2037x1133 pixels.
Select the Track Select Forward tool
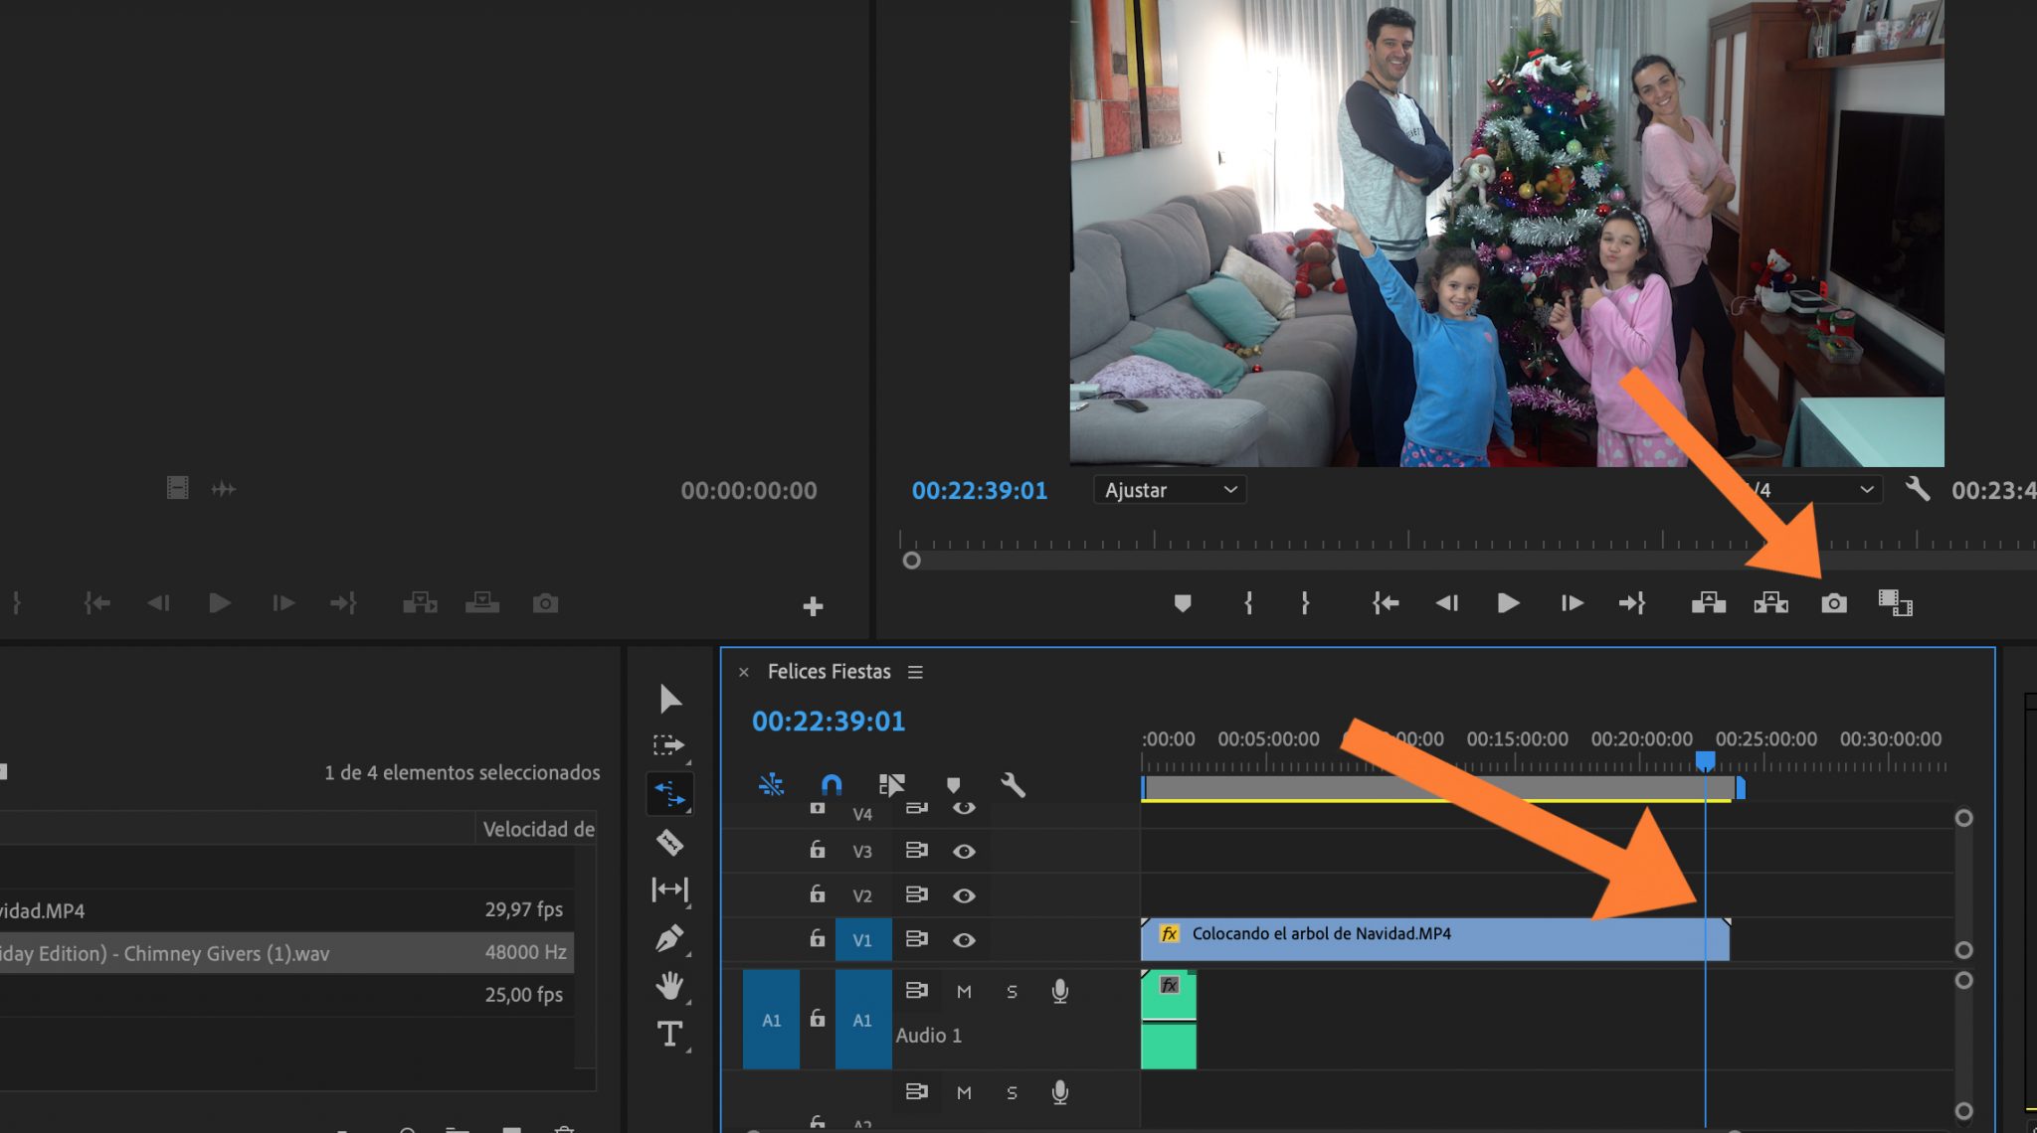(x=669, y=745)
